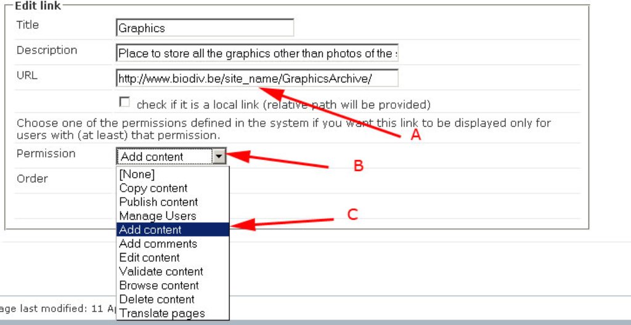Choose Publish content permission option

click(173, 202)
